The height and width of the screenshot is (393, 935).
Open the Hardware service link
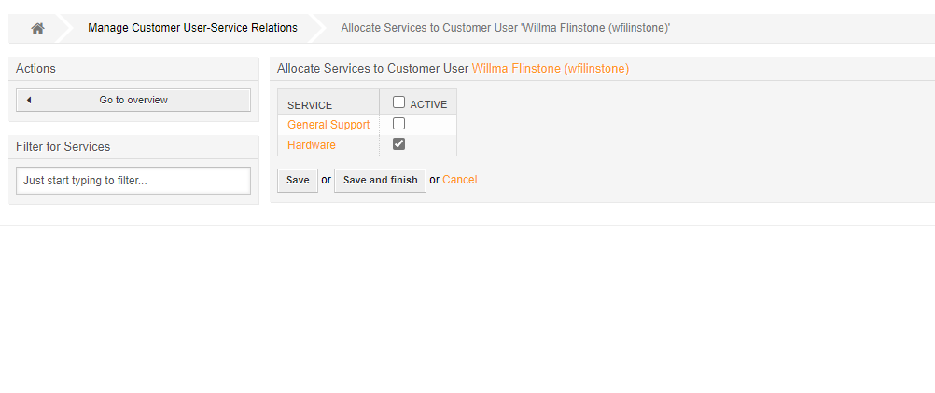[x=312, y=145]
